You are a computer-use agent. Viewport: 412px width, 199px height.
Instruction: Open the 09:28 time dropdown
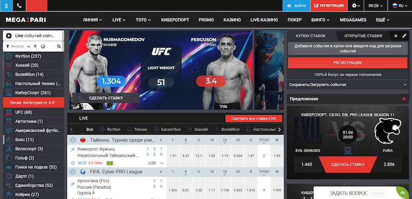[x=375, y=6]
